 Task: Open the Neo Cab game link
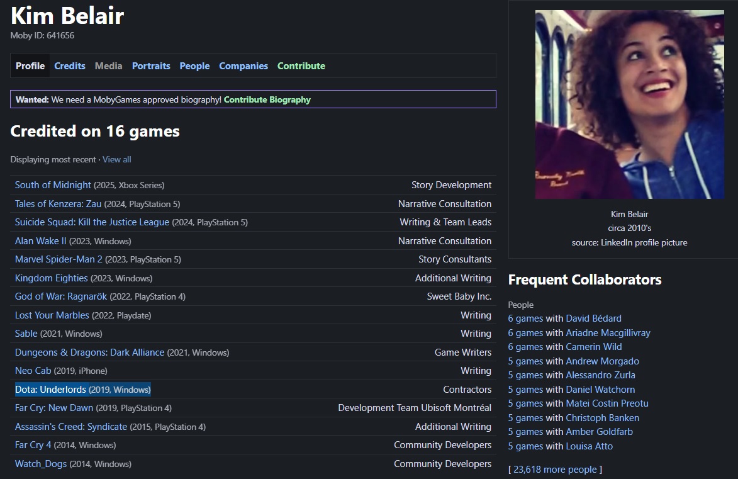pos(33,371)
